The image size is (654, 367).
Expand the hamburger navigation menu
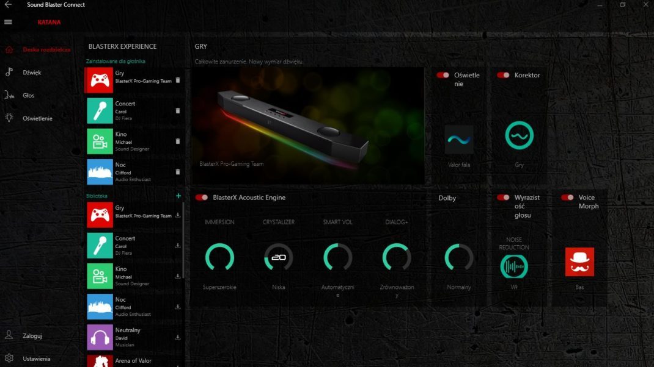[x=8, y=22]
